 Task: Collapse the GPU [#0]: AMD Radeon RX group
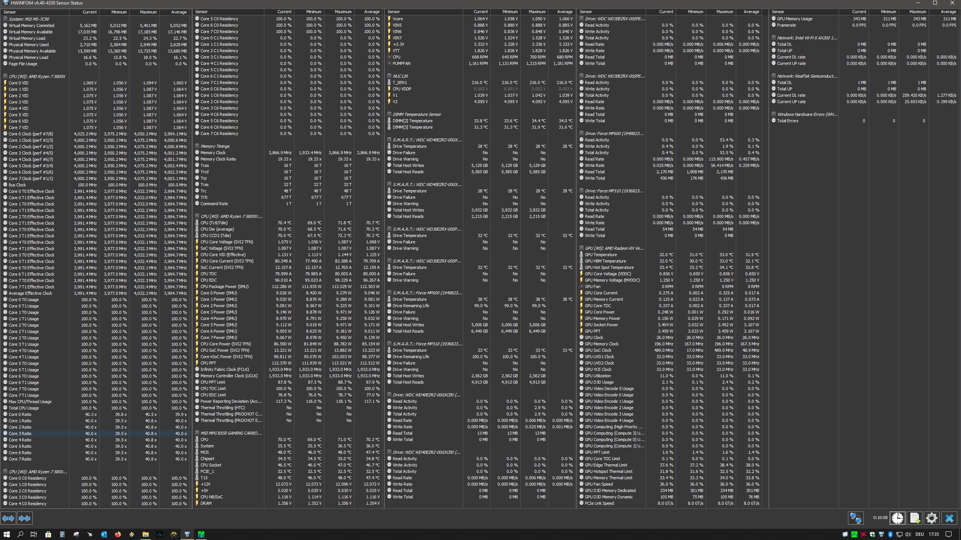[614, 248]
